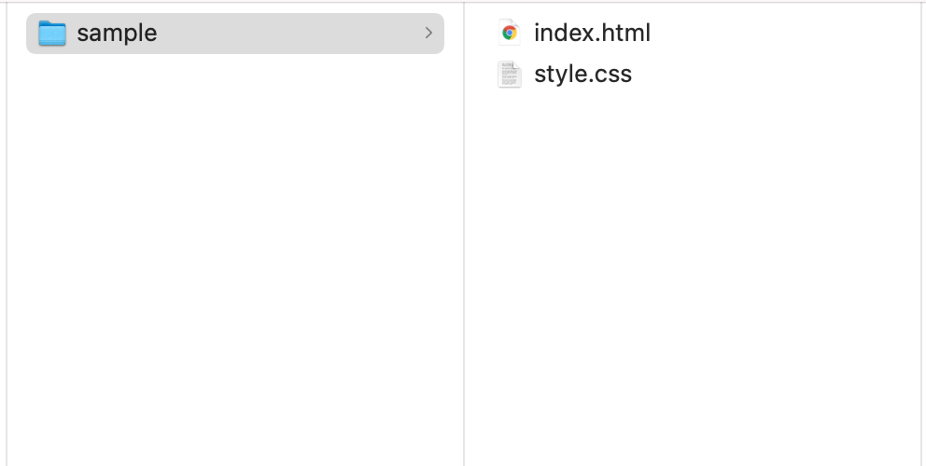This screenshot has height=466, width=926.
Task: Expand the sample folder chevron arrow
Action: pyautogui.click(x=428, y=34)
